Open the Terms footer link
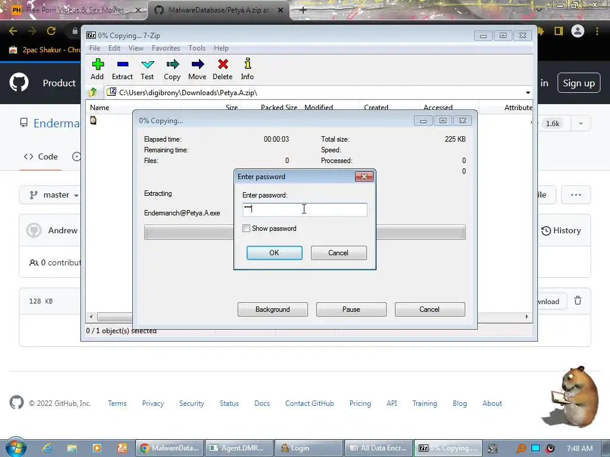The height and width of the screenshot is (457, 610). click(x=117, y=403)
